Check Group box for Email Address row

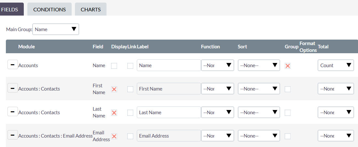[x=288, y=136]
